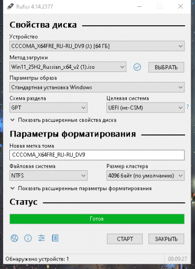Expand Показать расширенные свойства диска
Image resolution: width=195 pixels, height=269 pixels.
pos(63,120)
